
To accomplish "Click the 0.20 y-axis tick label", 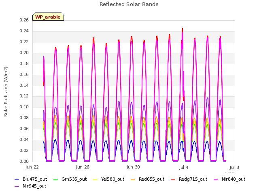I will [24, 53].
